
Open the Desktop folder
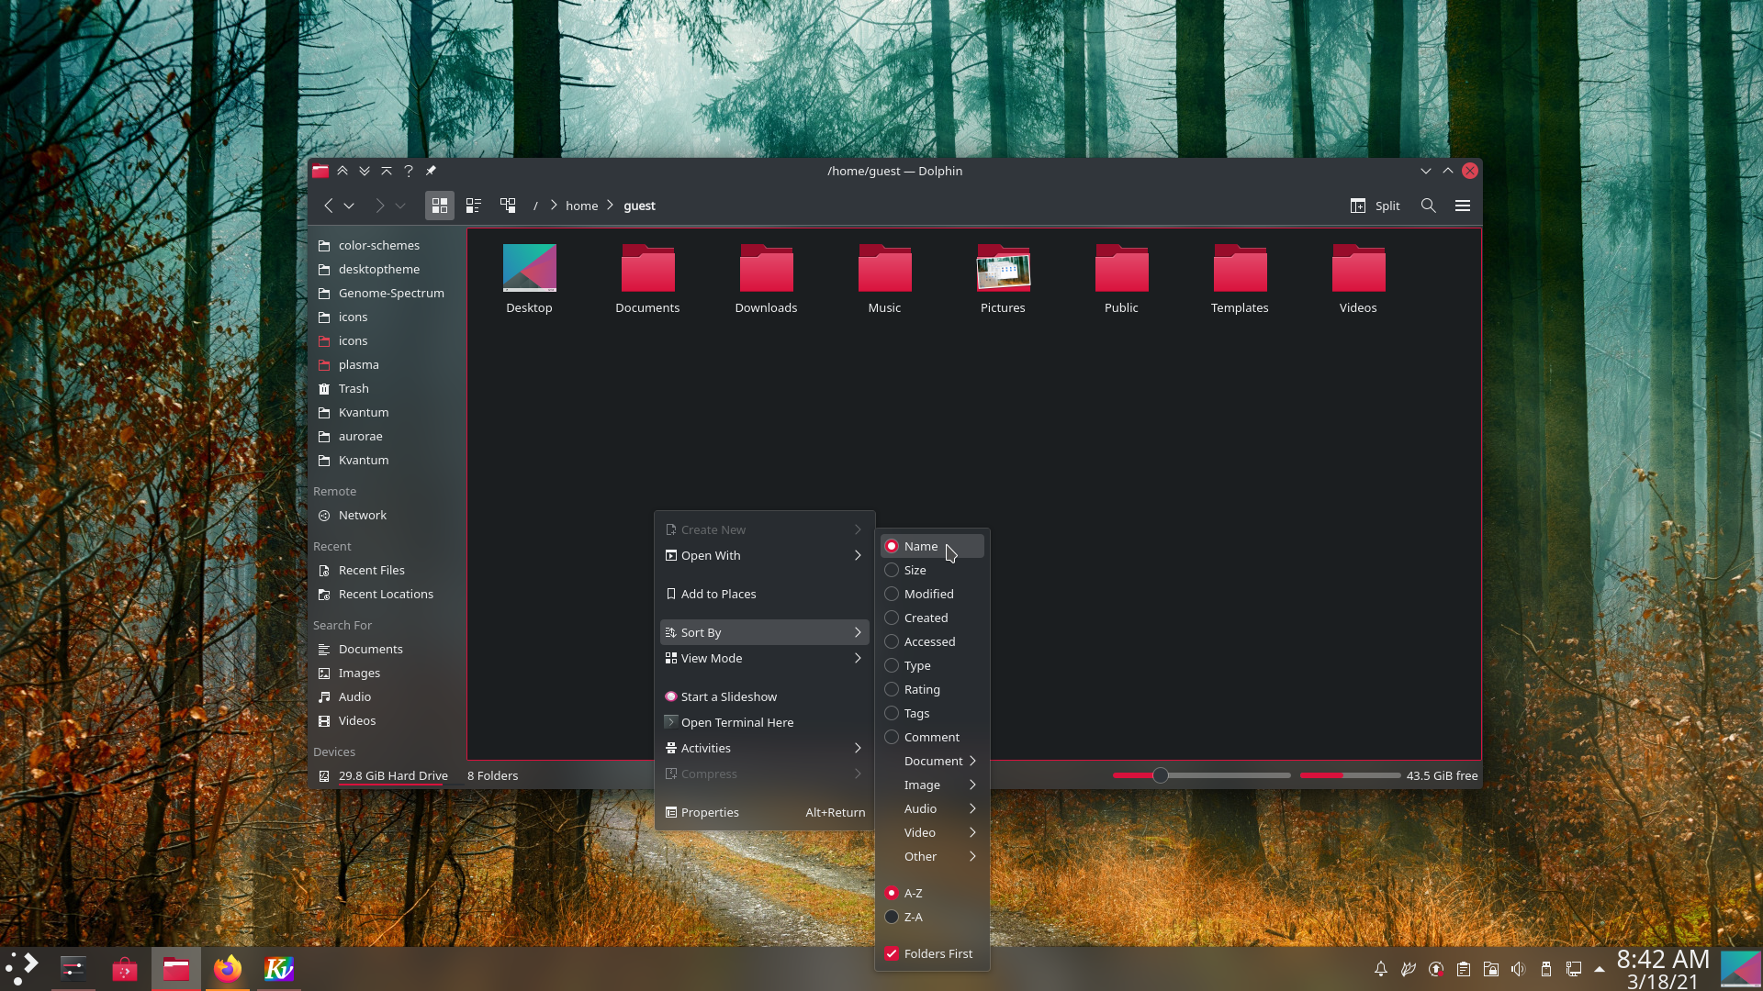click(x=529, y=279)
